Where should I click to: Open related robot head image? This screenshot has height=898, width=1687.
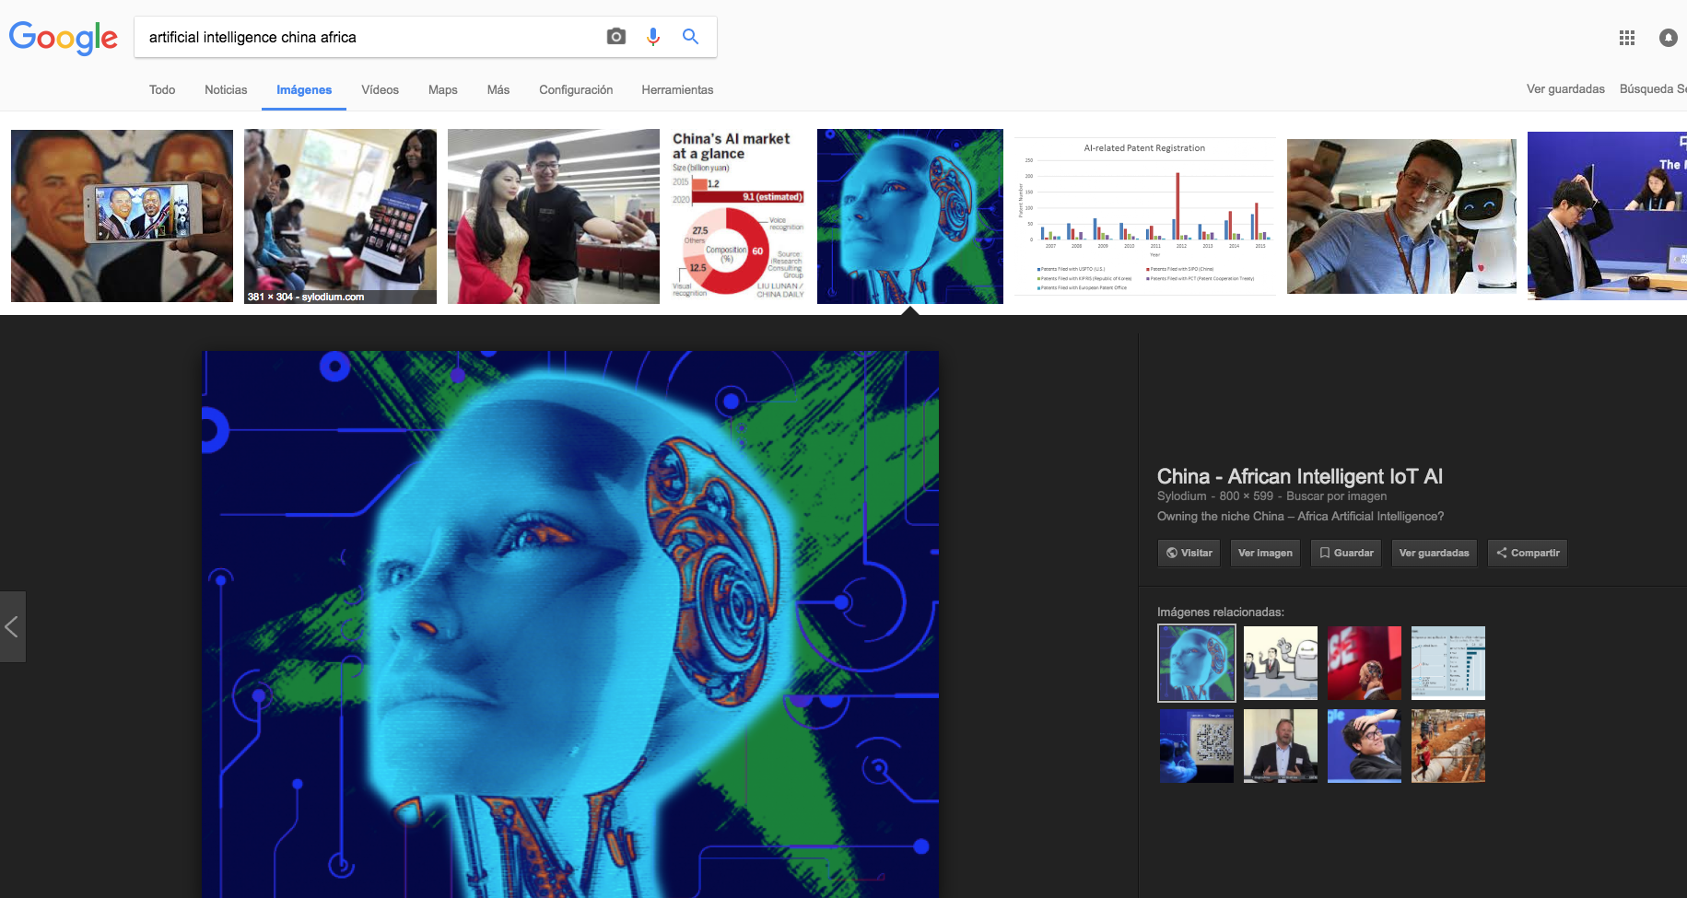click(1197, 663)
